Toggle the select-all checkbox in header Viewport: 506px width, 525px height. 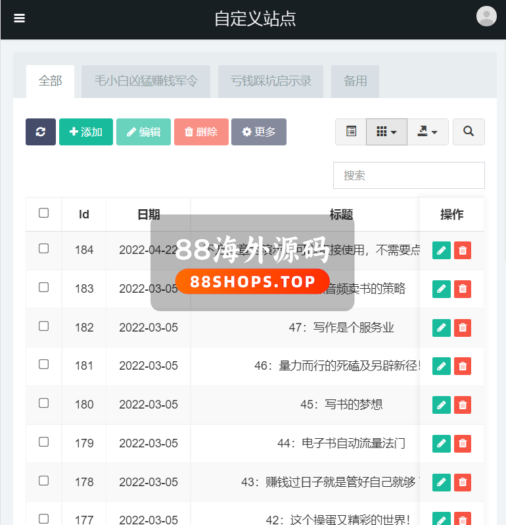pyautogui.click(x=44, y=213)
